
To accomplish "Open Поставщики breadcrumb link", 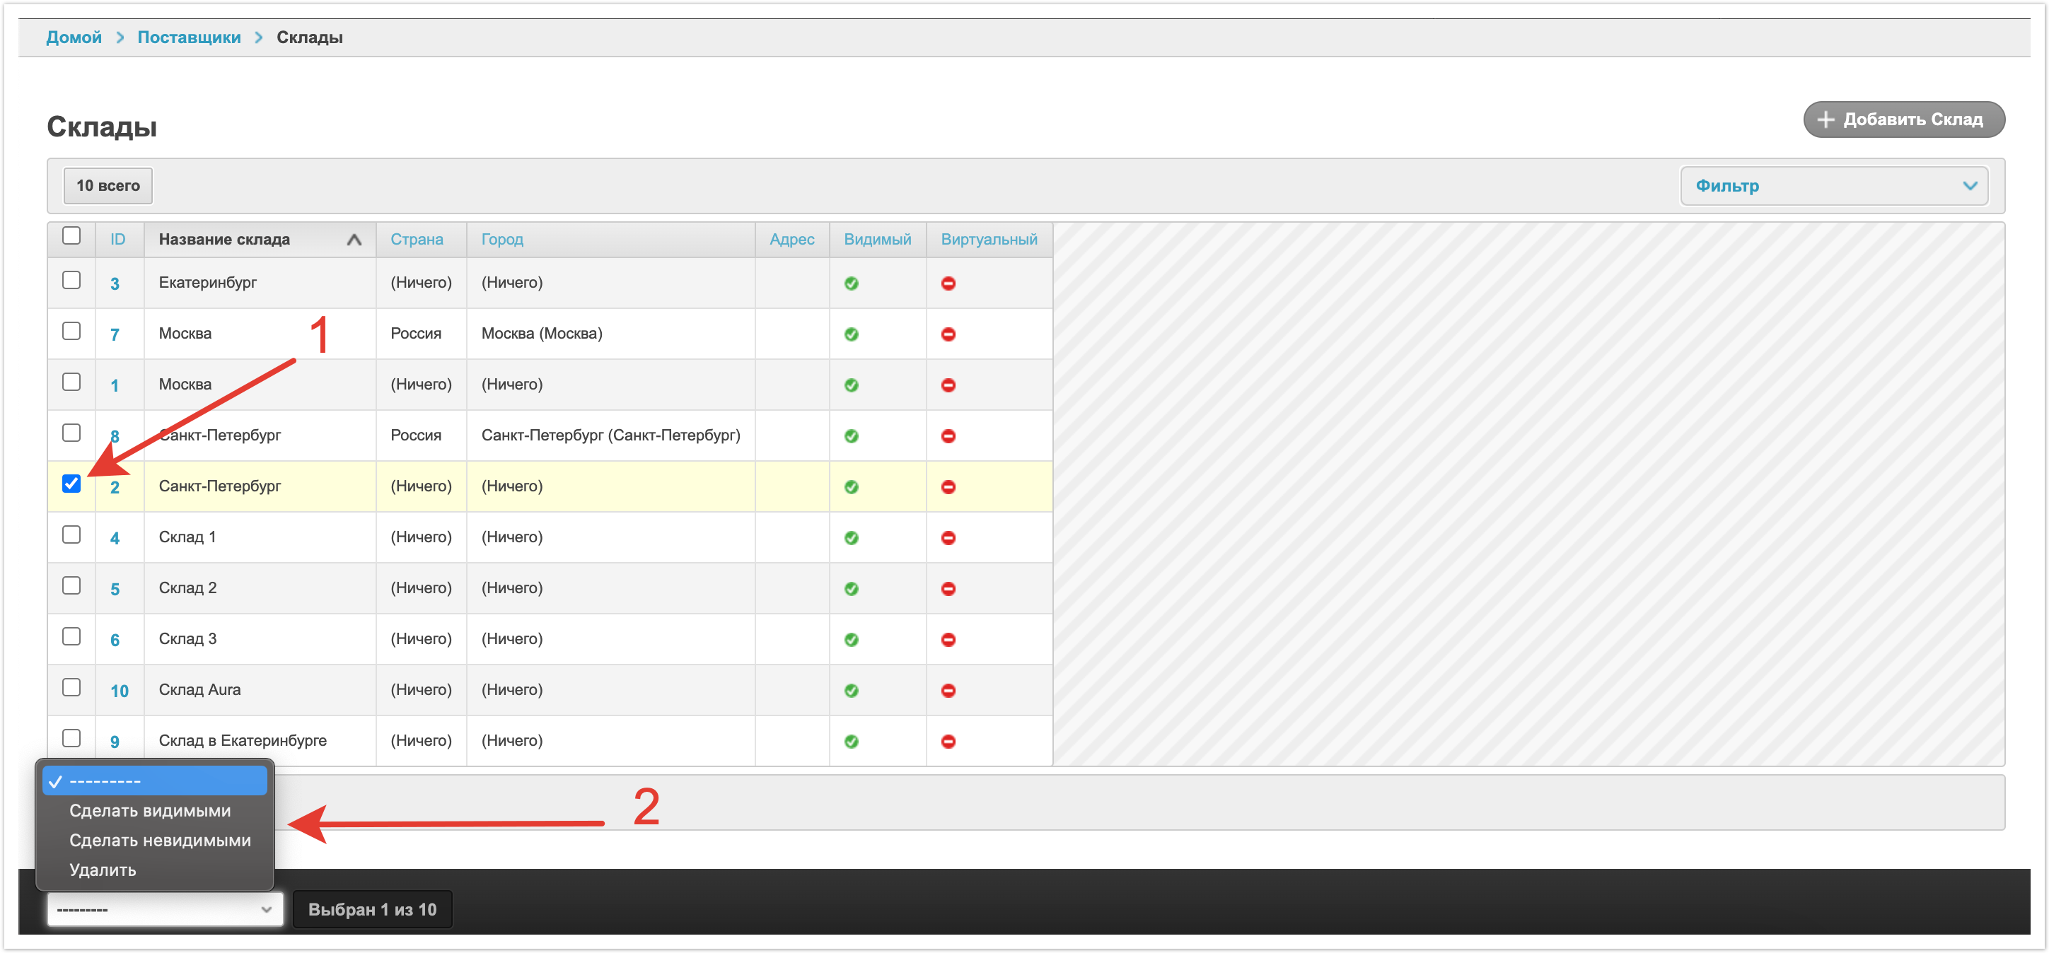I will (190, 37).
